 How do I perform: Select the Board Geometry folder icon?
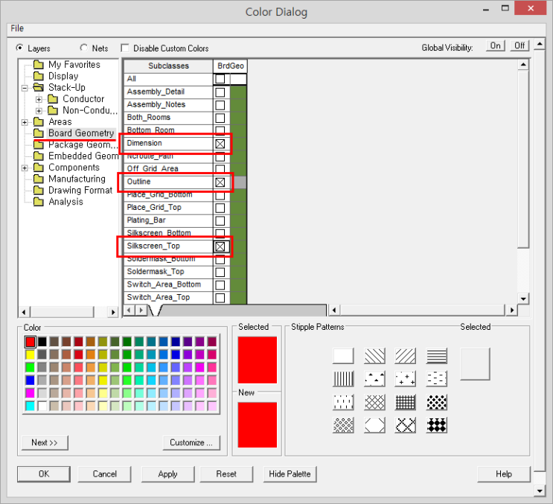click(x=39, y=133)
